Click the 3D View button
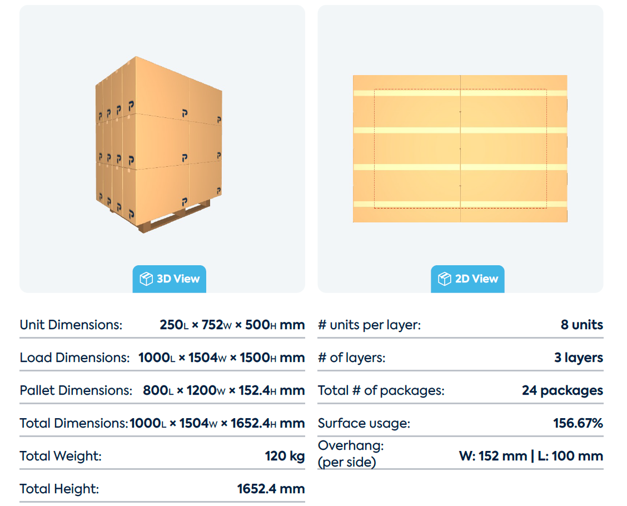 click(x=169, y=279)
